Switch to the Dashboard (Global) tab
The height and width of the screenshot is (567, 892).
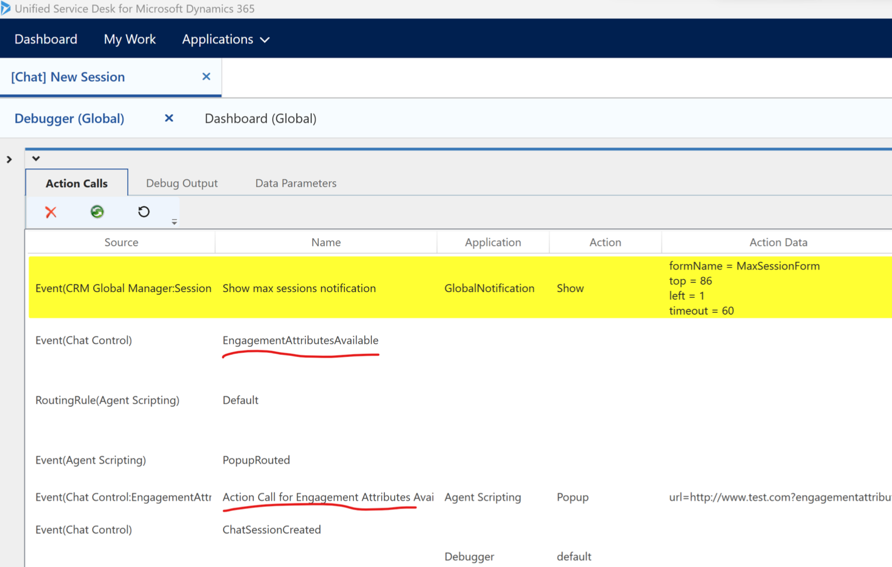[260, 118]
